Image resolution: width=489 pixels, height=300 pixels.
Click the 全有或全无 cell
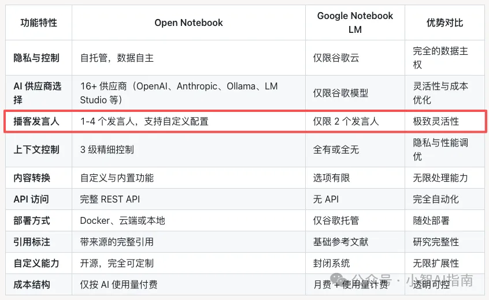point(336,149)
